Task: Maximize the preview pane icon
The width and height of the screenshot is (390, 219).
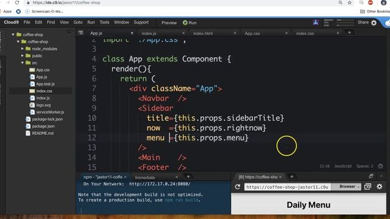Action: [x=371, y=176]
